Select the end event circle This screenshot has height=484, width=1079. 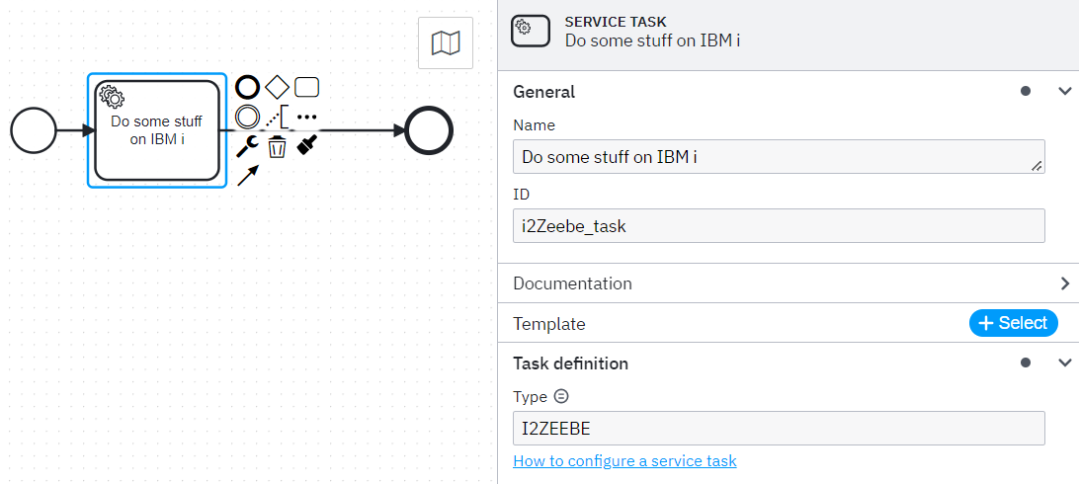point(430,130)
